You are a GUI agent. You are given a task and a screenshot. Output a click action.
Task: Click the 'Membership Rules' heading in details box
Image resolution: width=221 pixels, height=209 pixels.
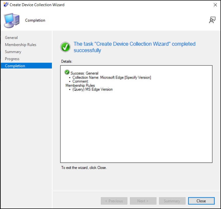click(80, 85)
